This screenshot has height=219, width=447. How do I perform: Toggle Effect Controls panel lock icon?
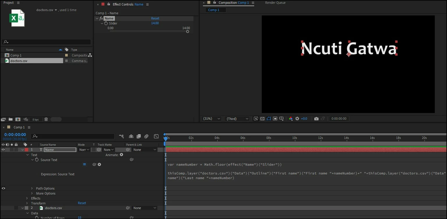click(x=109, y=4)
